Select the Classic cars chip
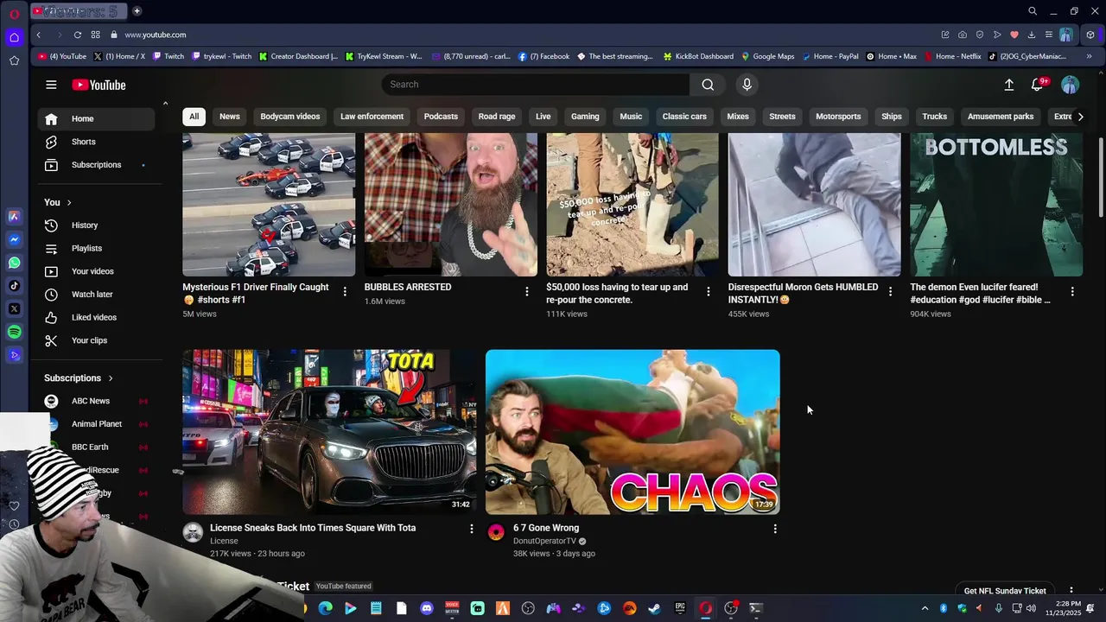Image resolution: width=1106 pixels, height=622 pixels. click(684, 117)
